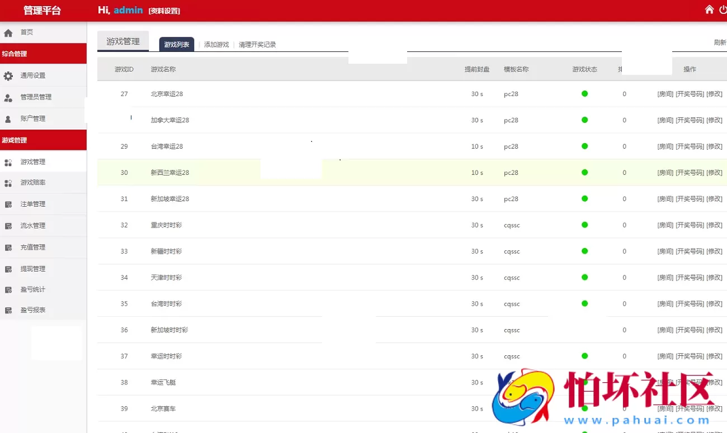Click the home icon in top-right header
727x433 pixels.
[709, 9]
